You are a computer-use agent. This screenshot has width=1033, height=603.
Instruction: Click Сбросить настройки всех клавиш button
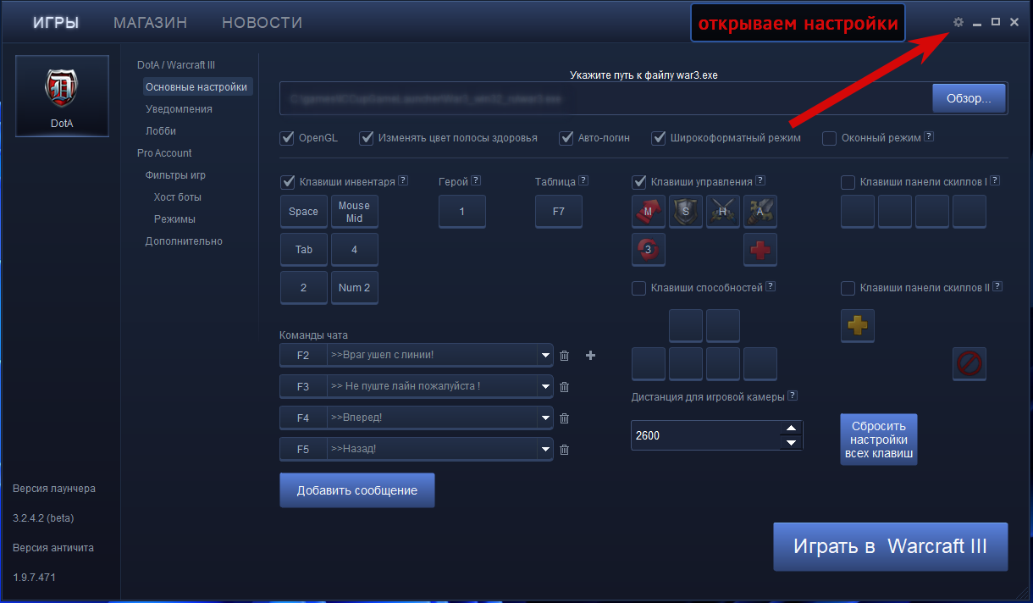[879, 440]
